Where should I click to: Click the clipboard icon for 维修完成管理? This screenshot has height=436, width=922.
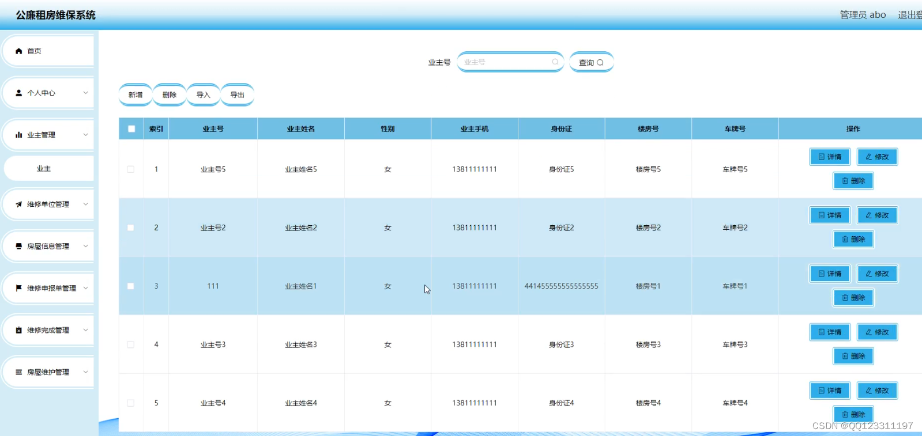[x=19, y=330]
